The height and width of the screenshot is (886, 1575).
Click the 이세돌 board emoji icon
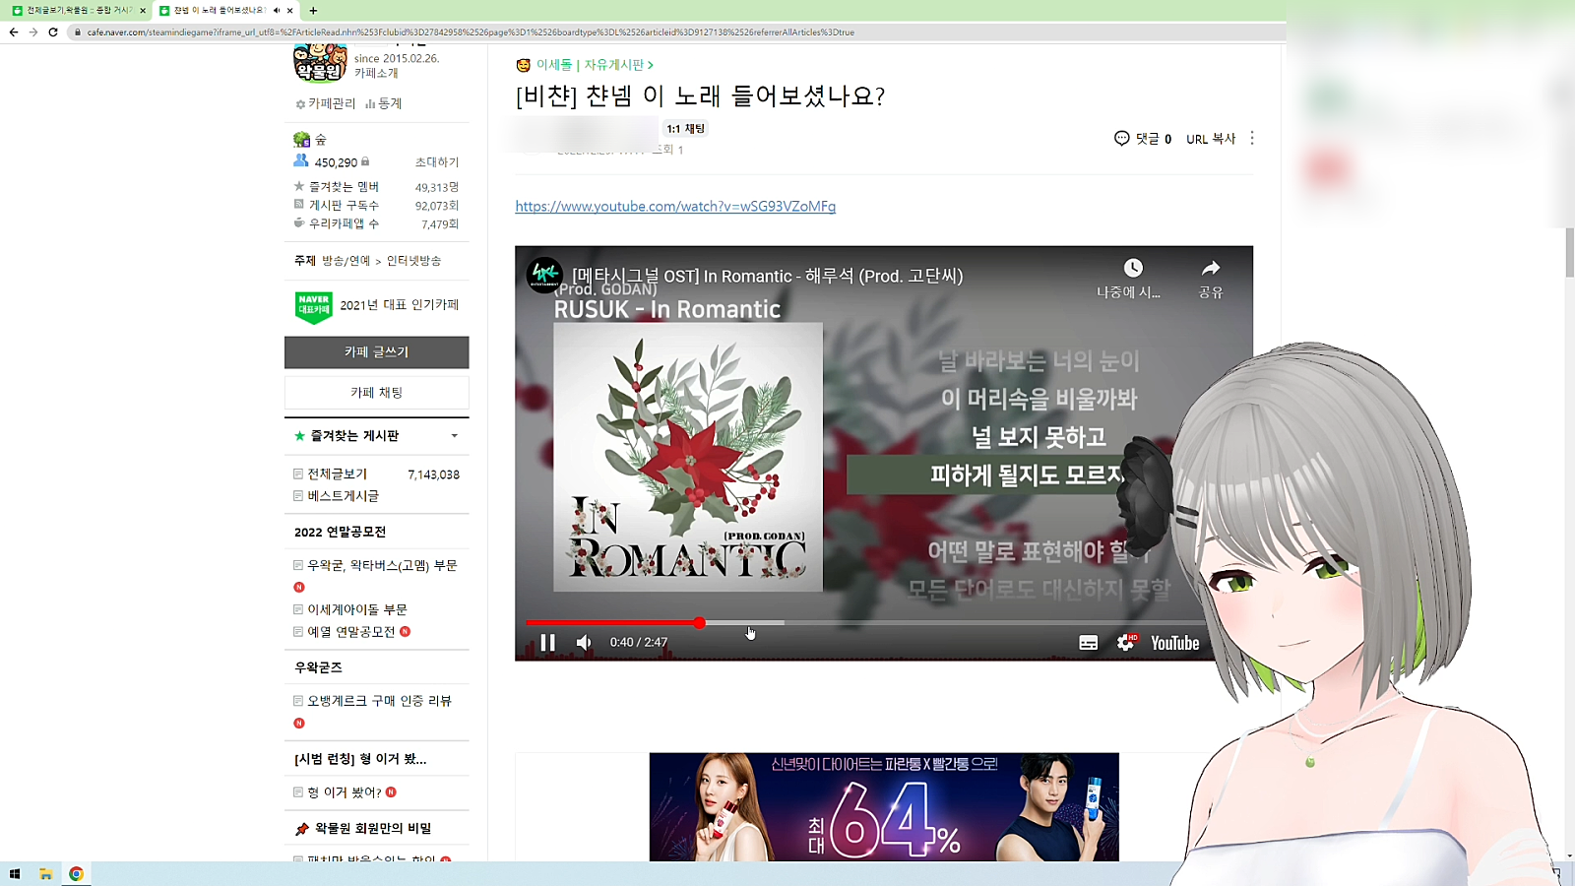[524, 65]
